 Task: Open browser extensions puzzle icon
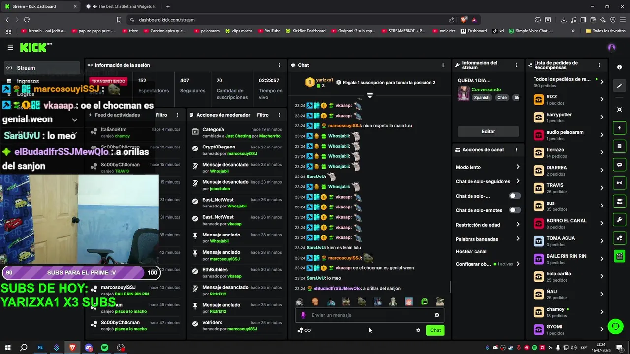[x=538, y=20]
